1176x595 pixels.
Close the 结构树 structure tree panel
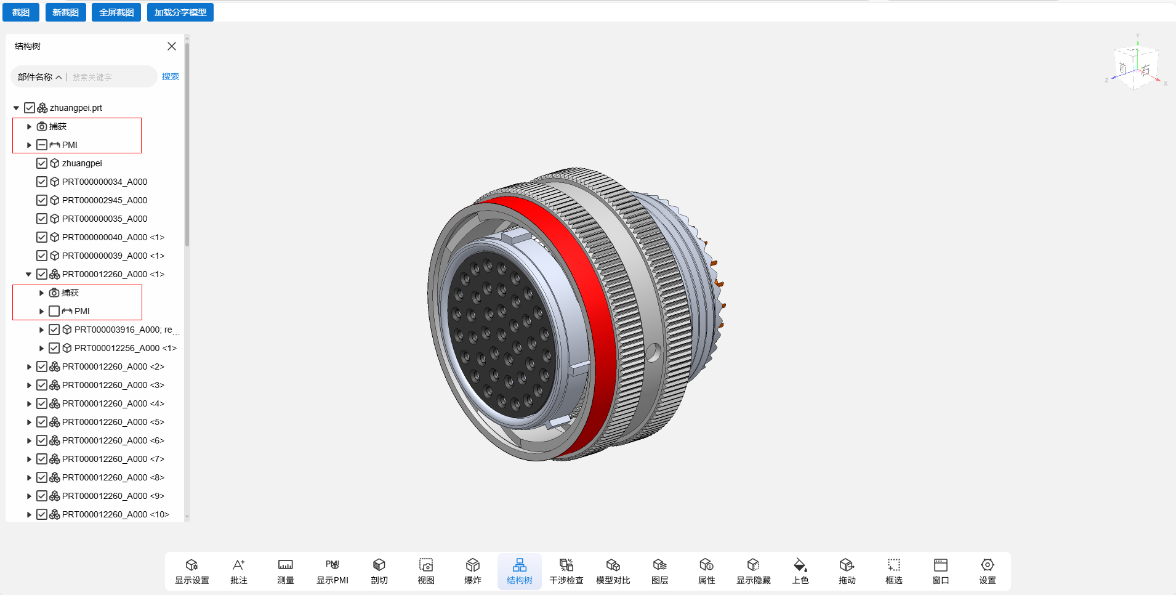tap(172, 46)
